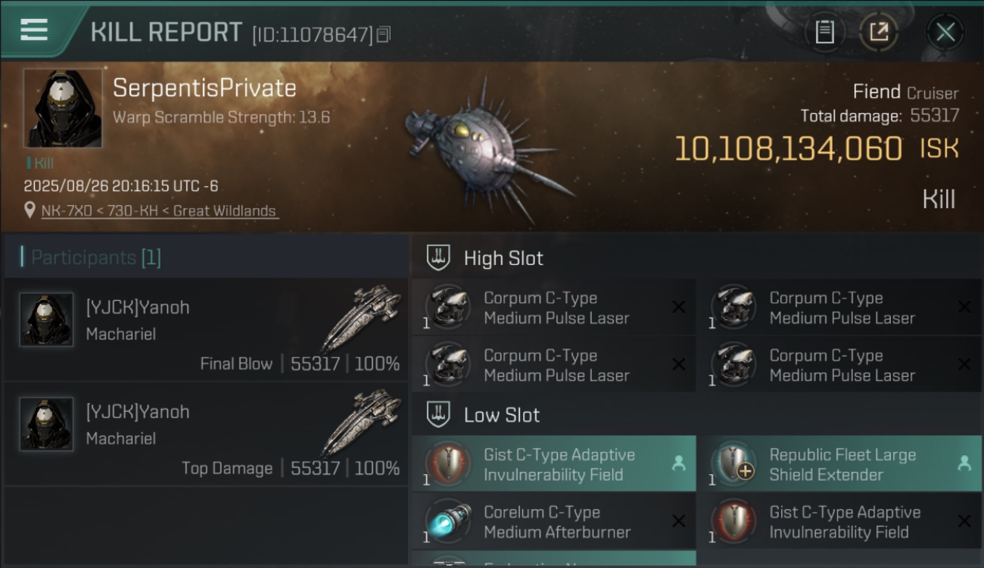
Task: Click the share export icon
Action: pos(879,32)
